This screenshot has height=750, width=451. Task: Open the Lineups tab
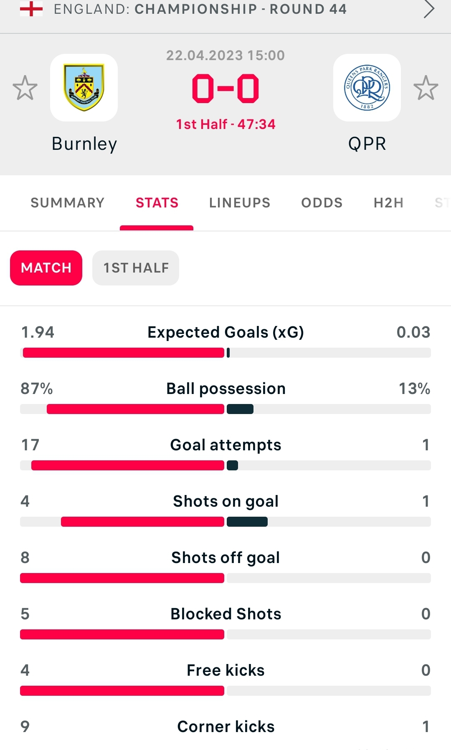tap(240, 203)
